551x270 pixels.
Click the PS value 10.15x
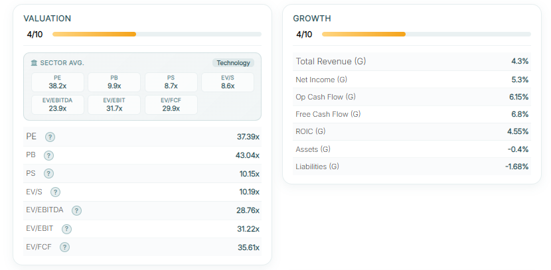pos(249,174)
